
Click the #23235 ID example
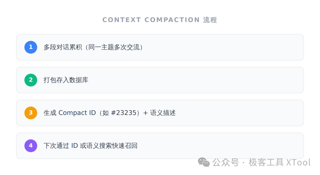(124, 113)
